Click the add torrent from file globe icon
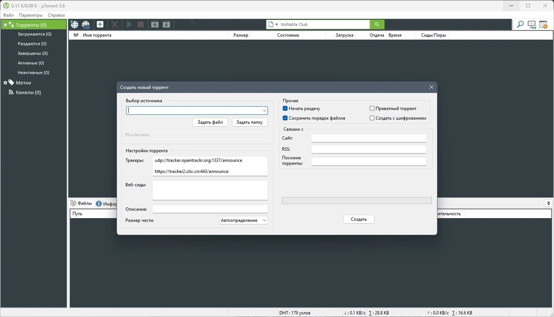This screenshot has width=554, height=317. [74, 24]
